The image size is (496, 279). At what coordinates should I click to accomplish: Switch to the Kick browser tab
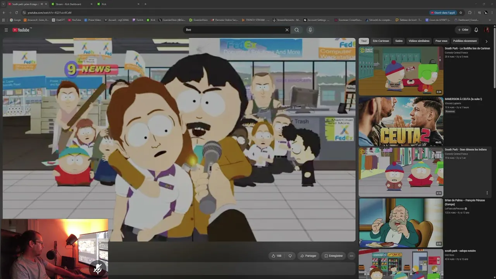pyautogui.click(x=117, y=4)
